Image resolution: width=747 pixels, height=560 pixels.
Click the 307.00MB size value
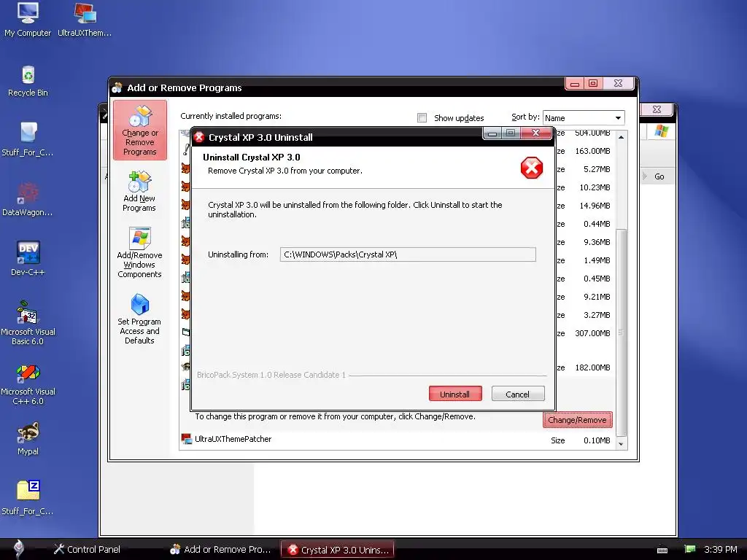[592, 333]
